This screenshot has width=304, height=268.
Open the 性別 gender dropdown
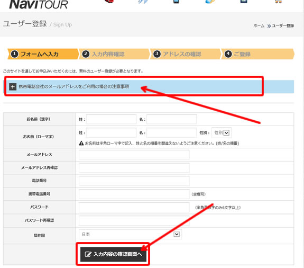click(x=222, y=133)
